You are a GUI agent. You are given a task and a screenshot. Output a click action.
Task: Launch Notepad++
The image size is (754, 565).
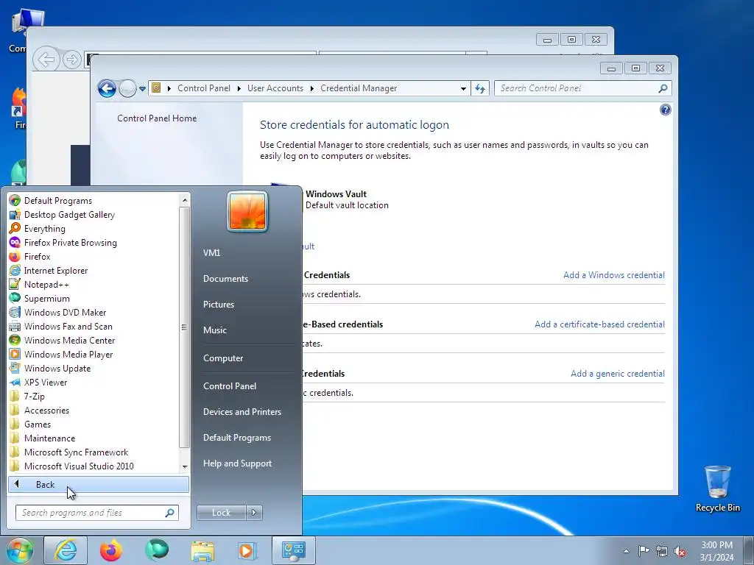[x=46, y=284]
